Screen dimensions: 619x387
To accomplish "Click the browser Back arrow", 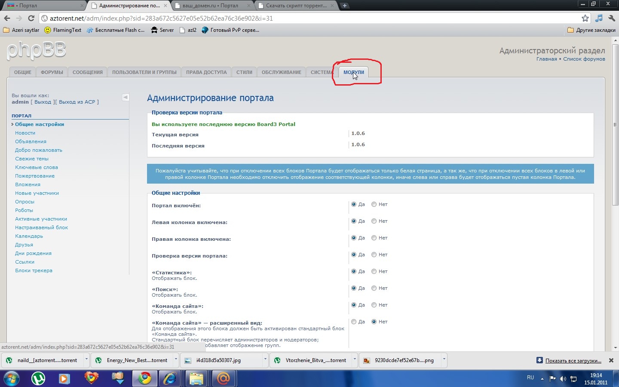I will (x=7, y=18).
